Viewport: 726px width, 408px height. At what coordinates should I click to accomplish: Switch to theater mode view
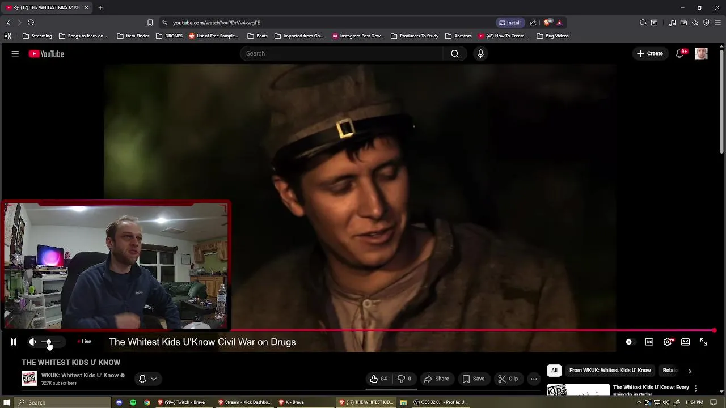coord(685,342)
